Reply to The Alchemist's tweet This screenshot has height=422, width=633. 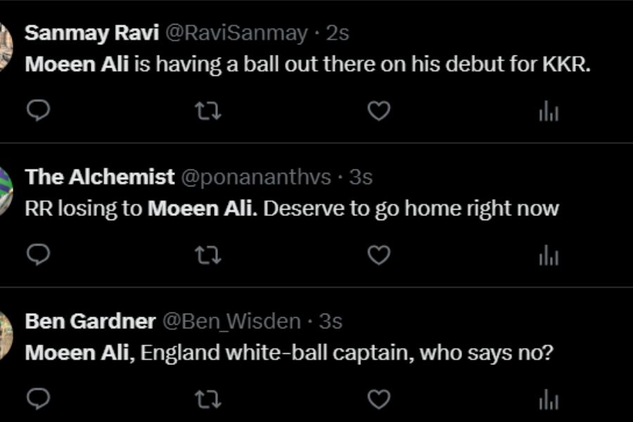[x=38, y=255]
